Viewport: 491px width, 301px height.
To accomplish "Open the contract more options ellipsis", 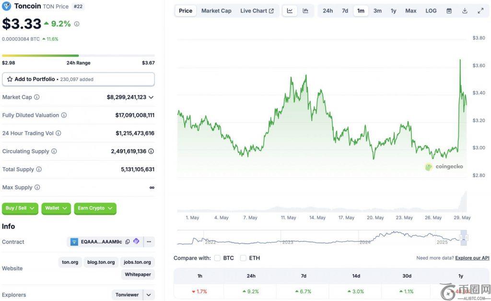I will 149,242.
